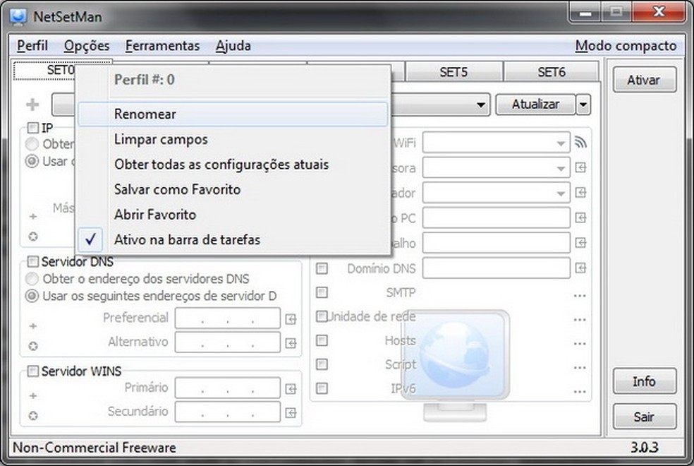Open the IPv6 settings ellipsis
The image size is (694, 466).
(x=580, y=391)
